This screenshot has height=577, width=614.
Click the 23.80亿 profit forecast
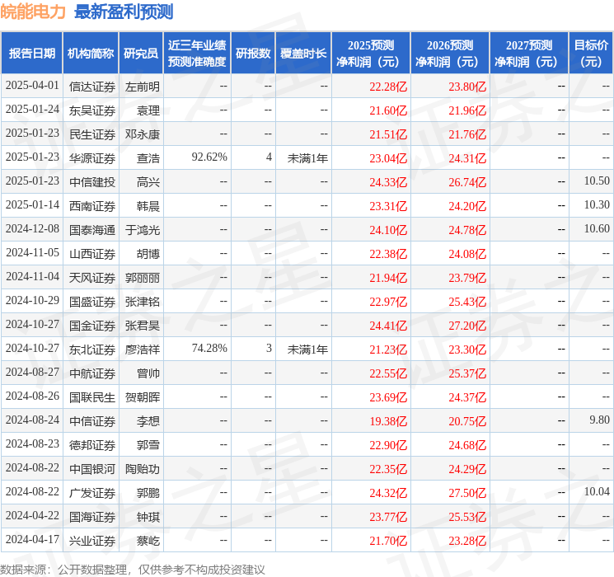pyautogui.click(x=467, y=87)
